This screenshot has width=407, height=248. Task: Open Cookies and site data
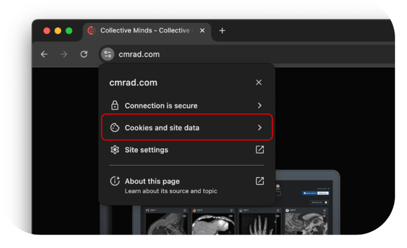pos(187,128)
